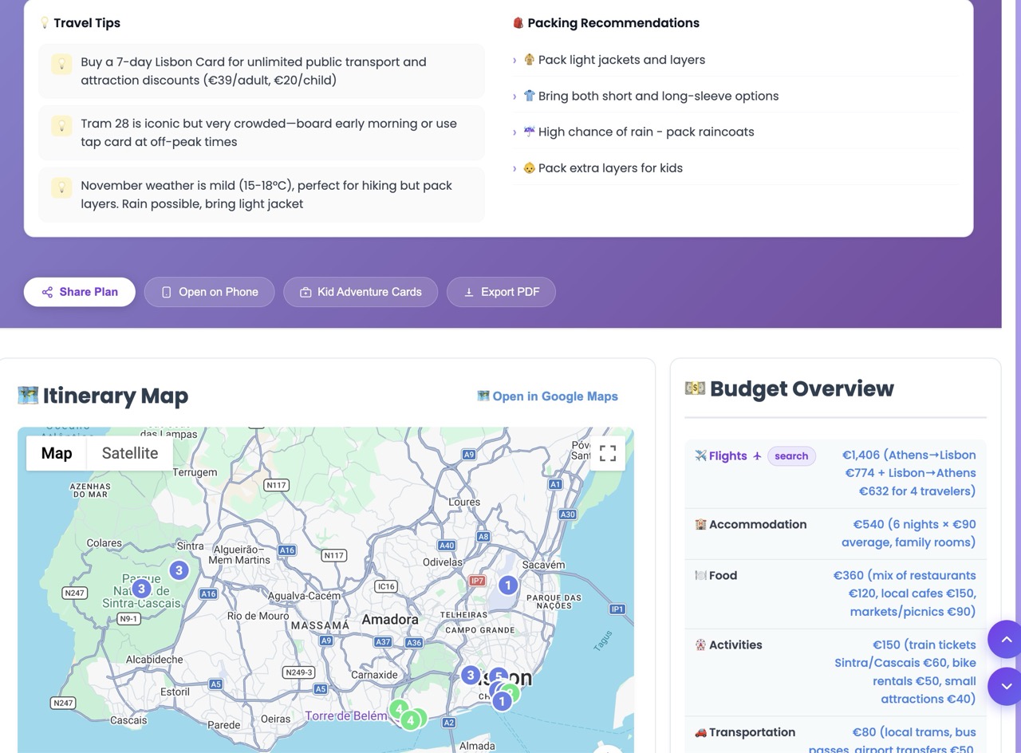
Task: Expand the 'High chance of rain' packing item
Action: pyautogui.click(x=735, y=132)
